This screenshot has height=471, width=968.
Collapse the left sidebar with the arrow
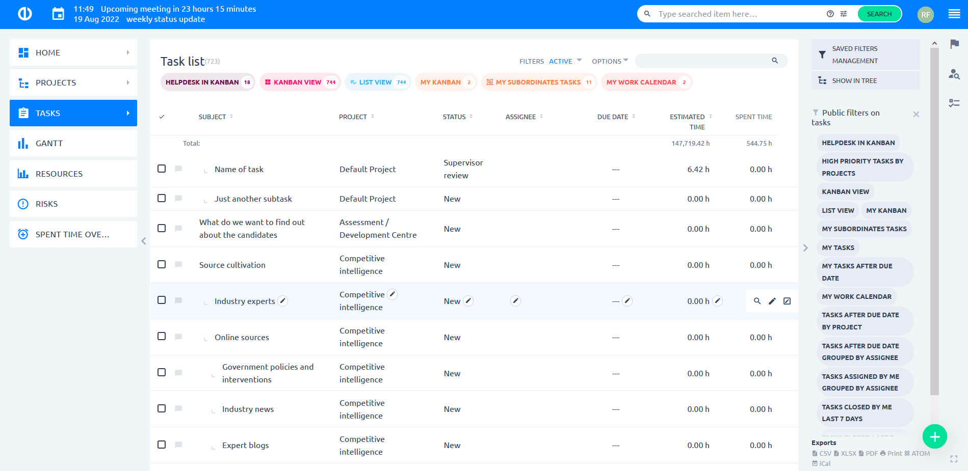coord(144,241)
